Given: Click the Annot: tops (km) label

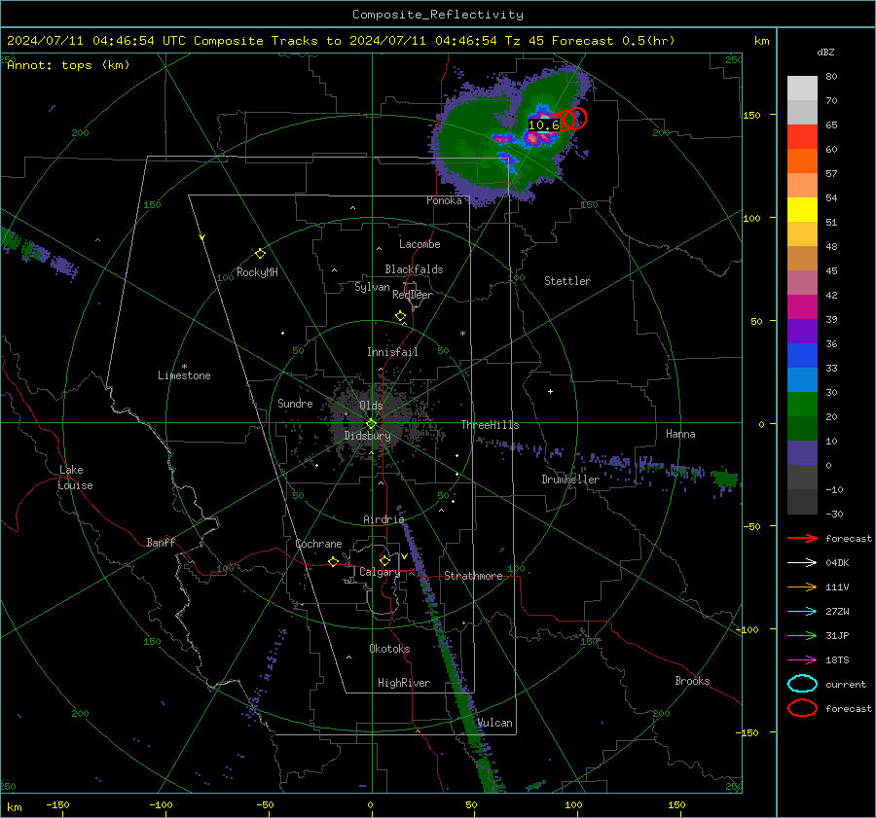Looking at the screenshot, I should point(68,65).
